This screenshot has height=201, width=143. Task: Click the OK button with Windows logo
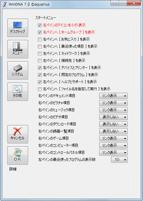point(18,155)
